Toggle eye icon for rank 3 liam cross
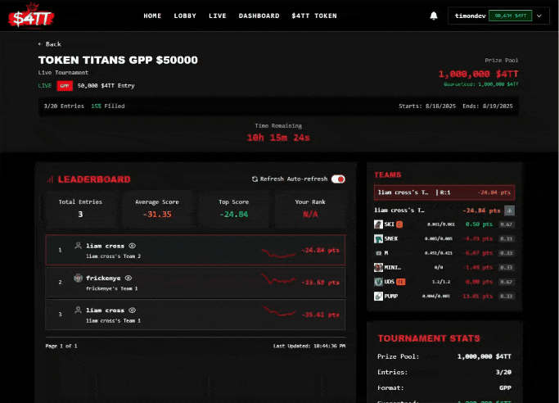This screenshot has height=403, width=559. pyautogui.click(x=133, y=310)
